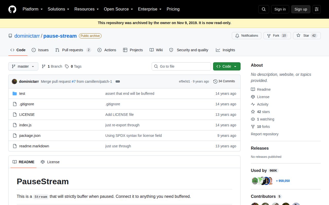This screenshot has height=205, width=329.
Task: Click the Pricing link
Action: pos(173,9)
